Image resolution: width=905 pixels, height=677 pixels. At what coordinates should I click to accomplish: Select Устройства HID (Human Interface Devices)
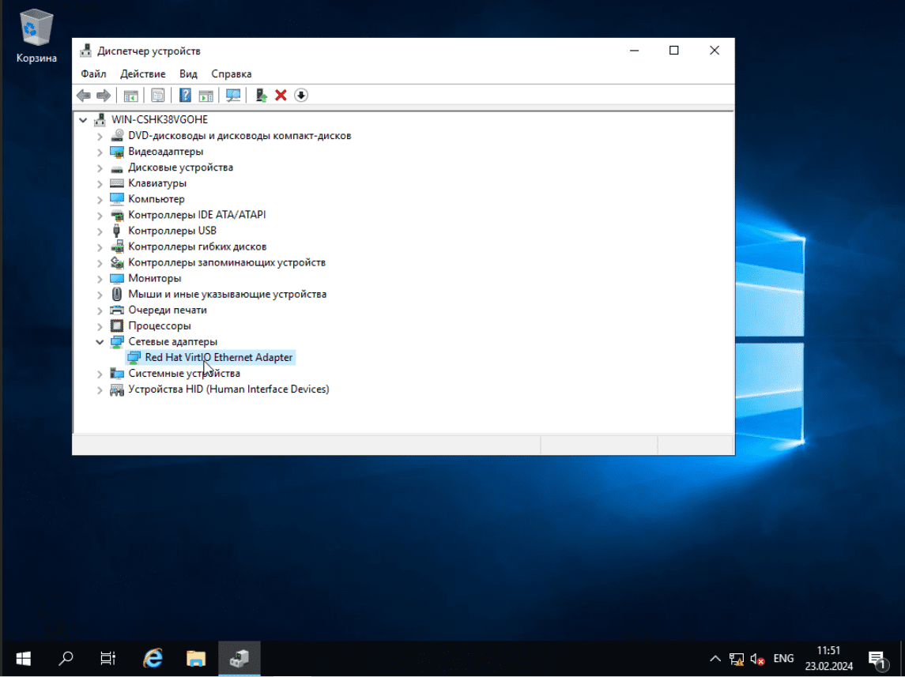228,389
